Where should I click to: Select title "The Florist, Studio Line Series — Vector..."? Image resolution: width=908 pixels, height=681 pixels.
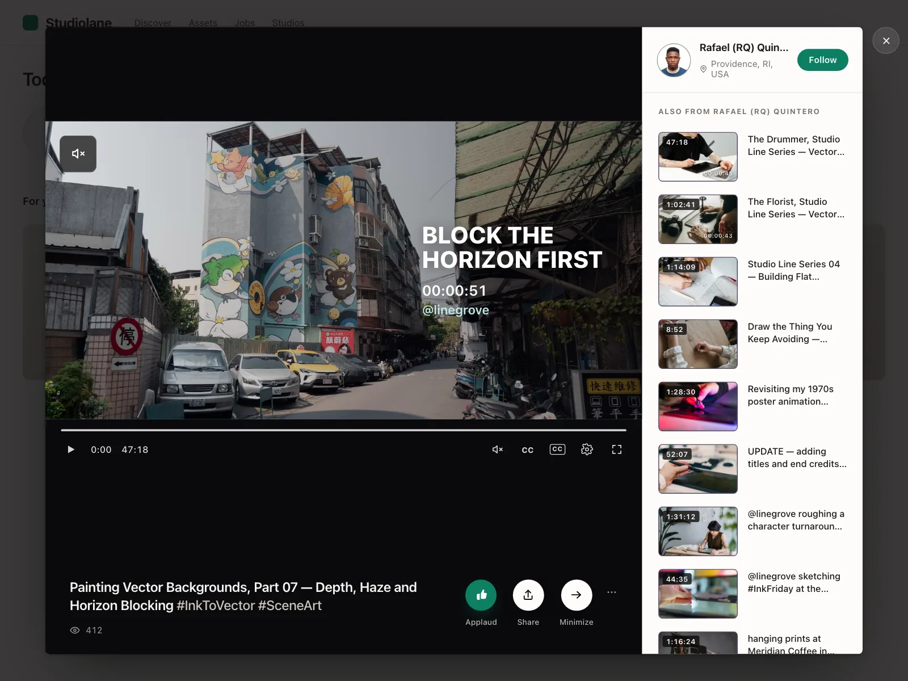pyautogui.click(x=796, y=208)
